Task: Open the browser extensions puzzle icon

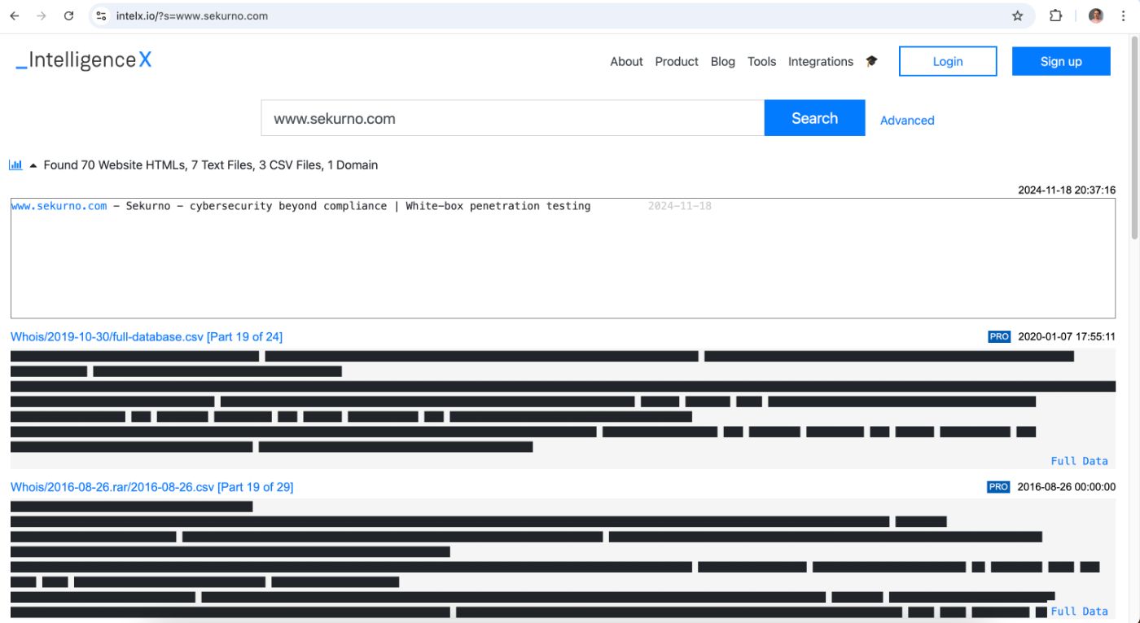Action: click(x=1055, y=15)
